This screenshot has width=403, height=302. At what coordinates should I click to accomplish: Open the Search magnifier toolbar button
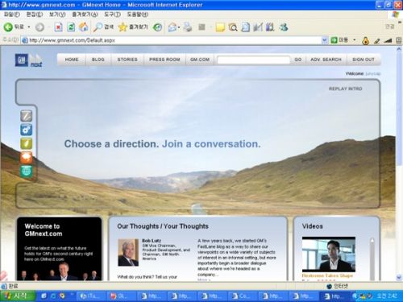103,27
